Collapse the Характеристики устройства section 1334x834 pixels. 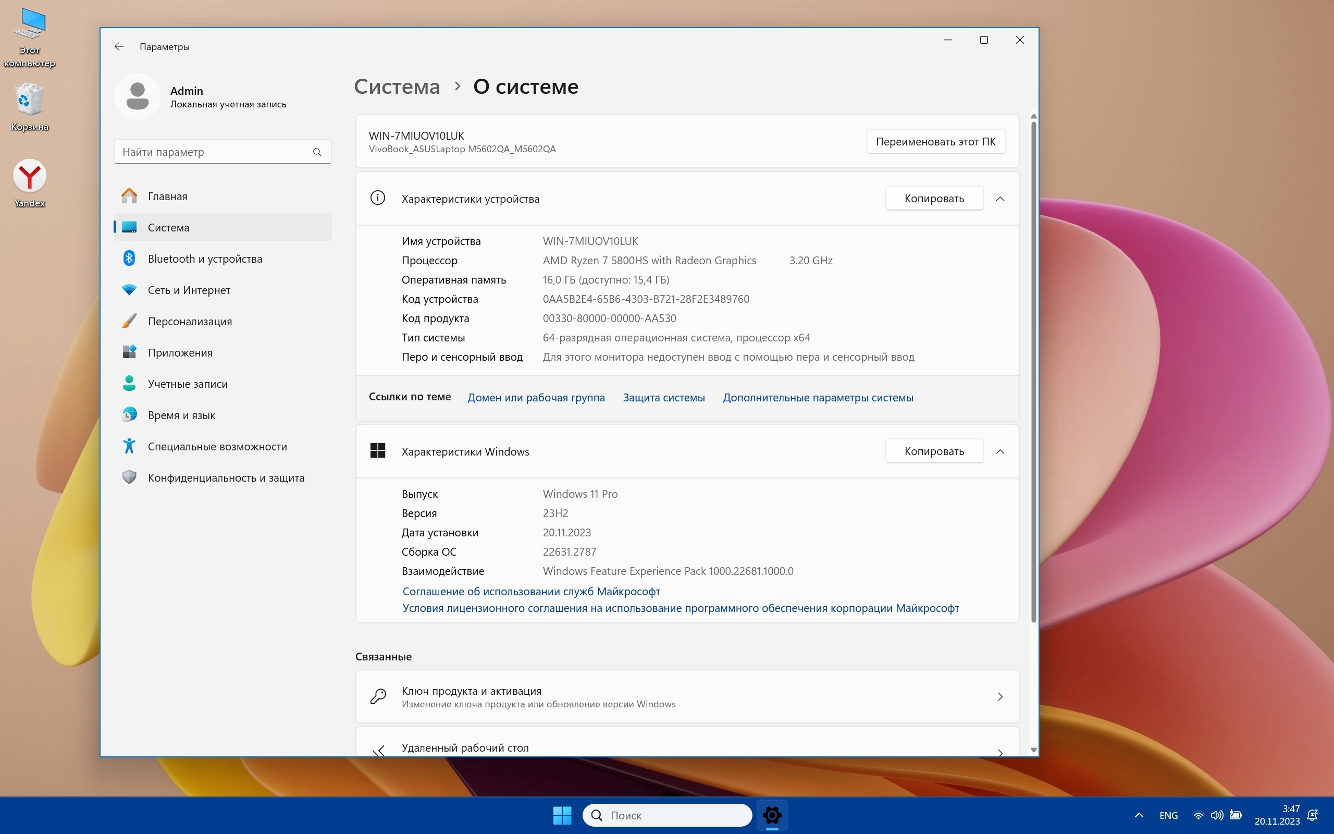(x=1000, y=199)
